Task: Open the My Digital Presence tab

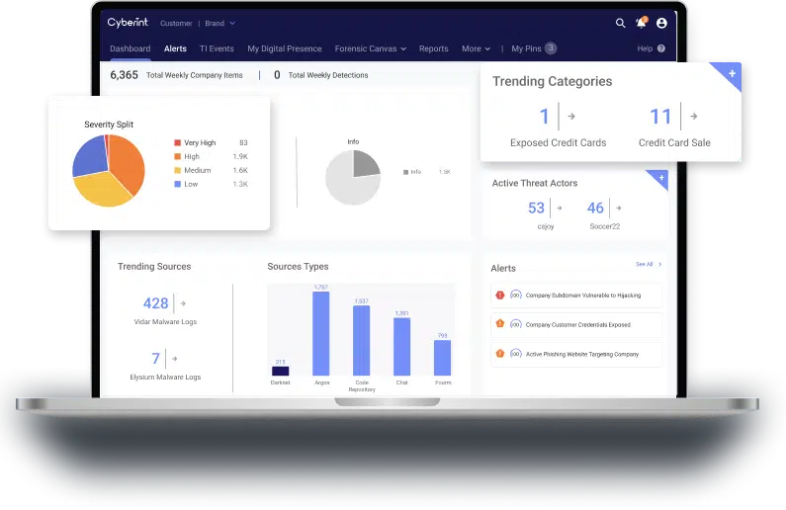Action: click(x=284, y=48)
